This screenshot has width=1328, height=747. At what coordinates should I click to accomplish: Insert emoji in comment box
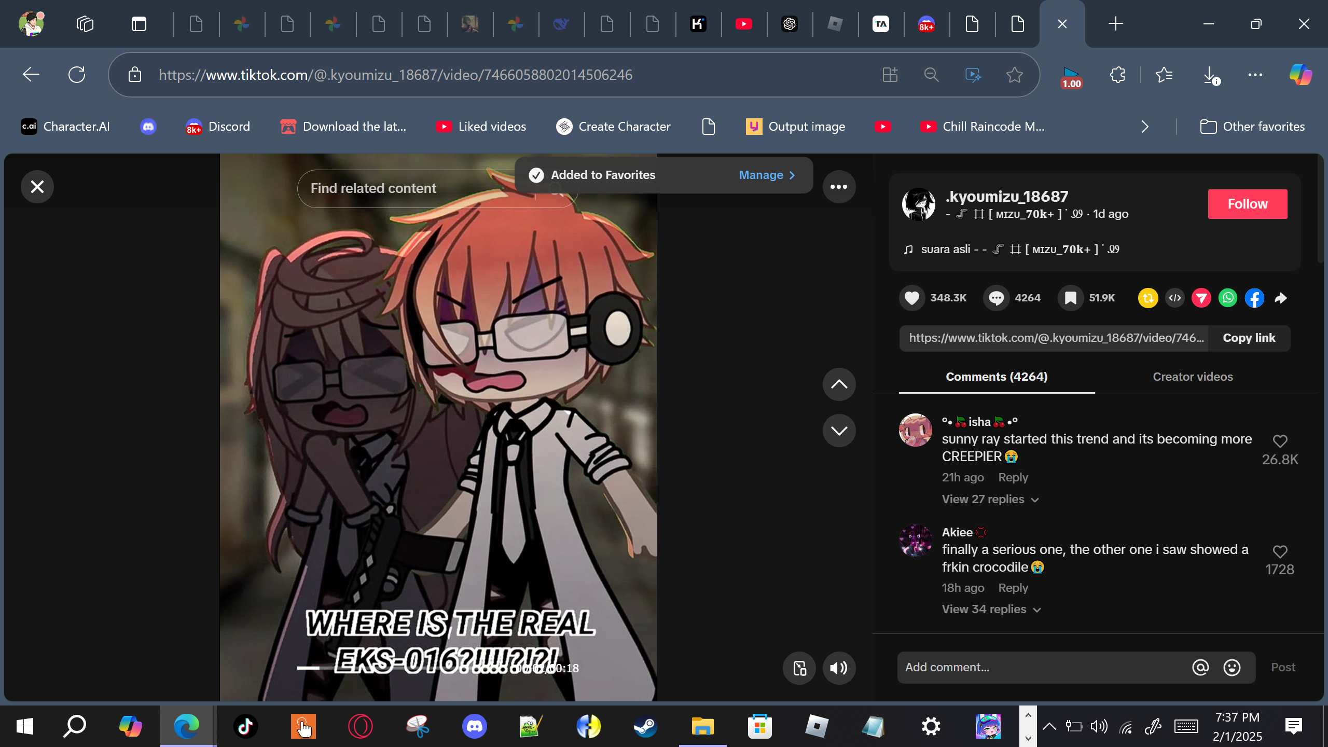(1232, 668)
